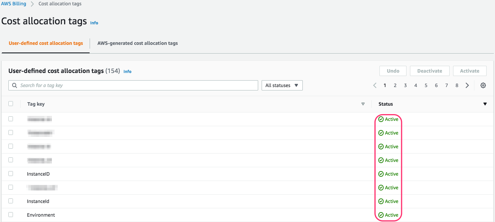Select User-defined cost allocation tags tab

point(46,43)
